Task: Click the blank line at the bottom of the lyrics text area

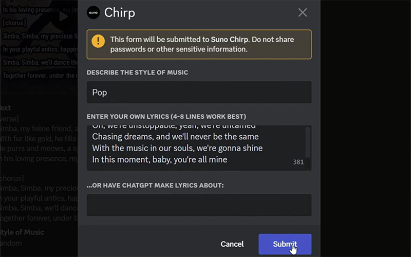Action: tap(195, 168)
